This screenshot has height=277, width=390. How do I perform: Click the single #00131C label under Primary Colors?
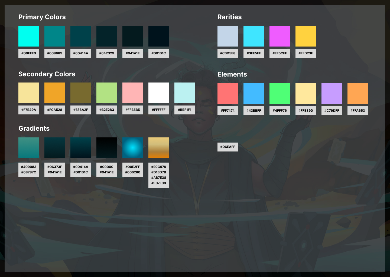point(159,53)
